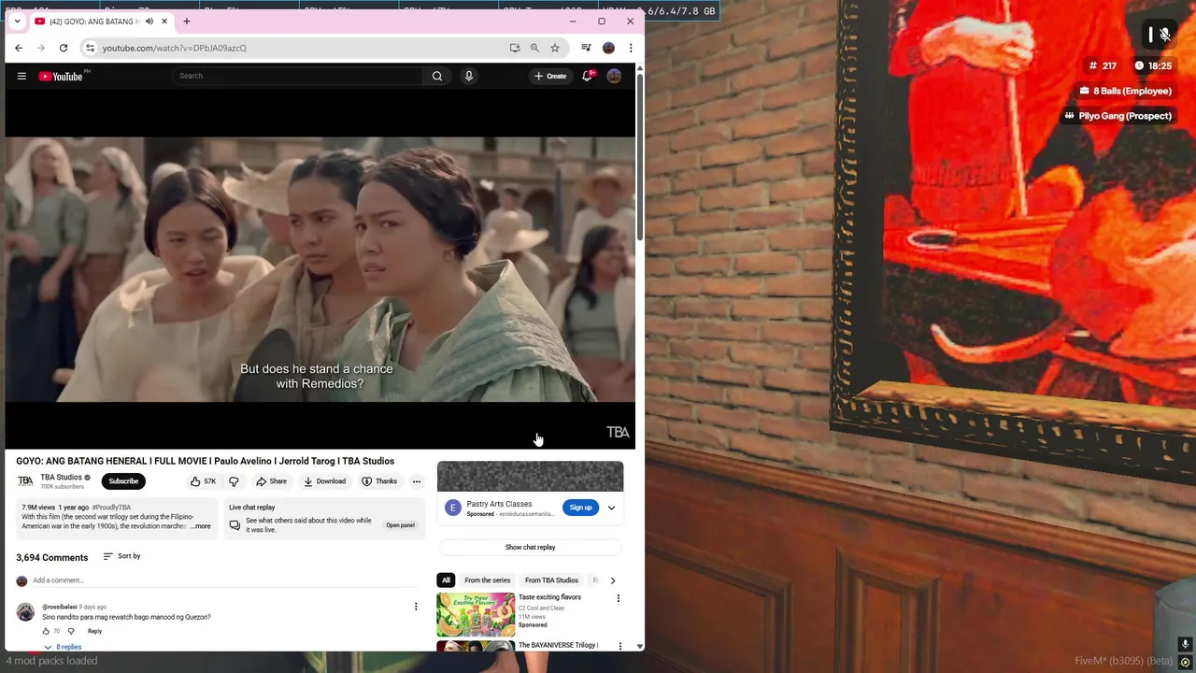This screenshot has width=1196, height=673.
Task: Open the live chat replay panel
Action: (400, 525)
